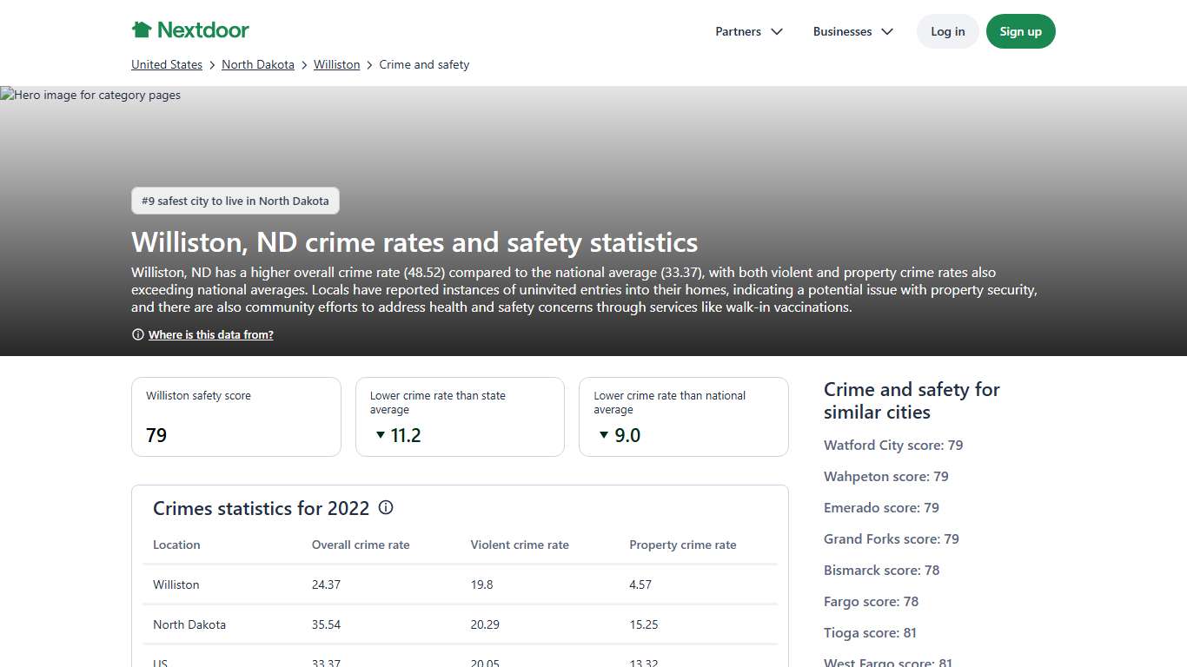Viewport: 1187px width, 667px height.
Task: Click the breadcrumb chevron after Williston
Action: (x=368, y=64)
